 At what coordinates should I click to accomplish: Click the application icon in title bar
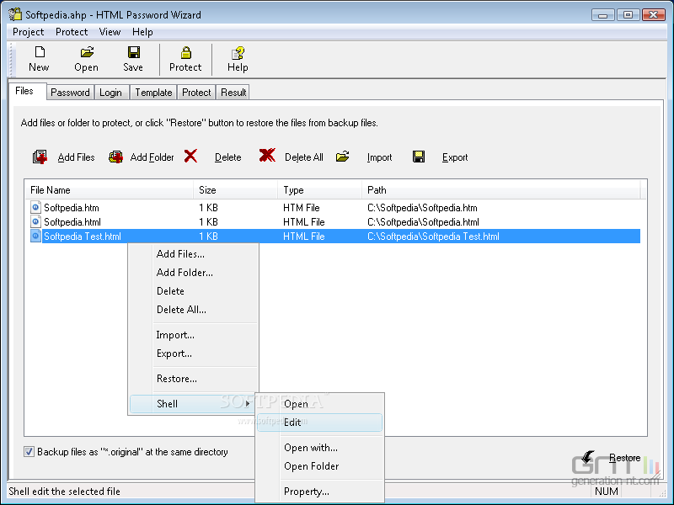tap(14, 14)
